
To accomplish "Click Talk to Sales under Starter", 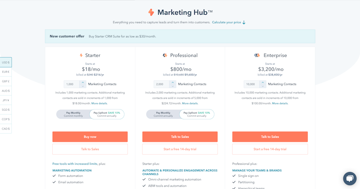I will pyautogui.click(x=90, y=149).
